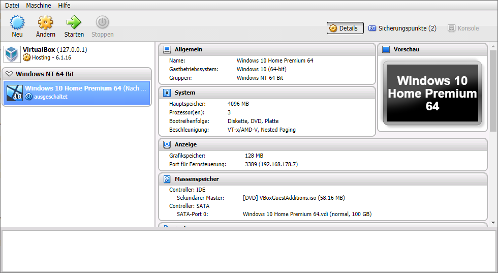Click the Anzeige monitor icon

pyautogui.click(x=167, y=144)
